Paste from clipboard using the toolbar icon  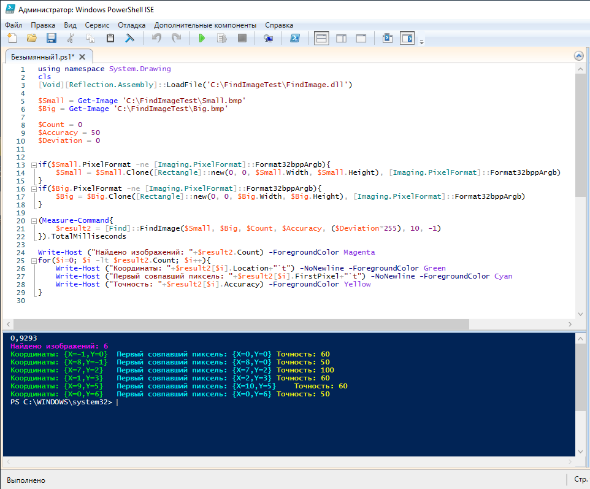click(x=110, y=39)
